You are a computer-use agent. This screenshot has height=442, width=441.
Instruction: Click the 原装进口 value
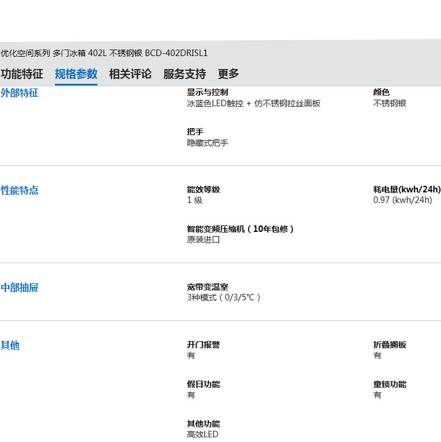point(203,240)
